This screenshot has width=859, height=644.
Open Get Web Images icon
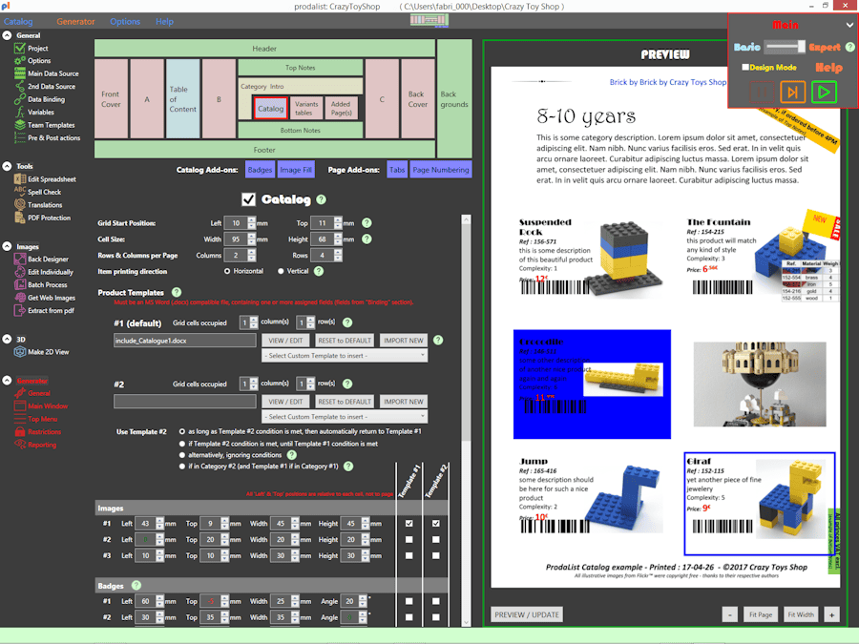20,298
